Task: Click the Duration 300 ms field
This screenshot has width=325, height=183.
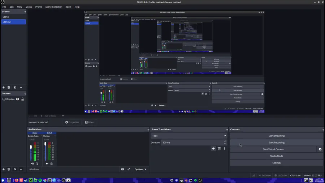Action: [x=192, y=142]
